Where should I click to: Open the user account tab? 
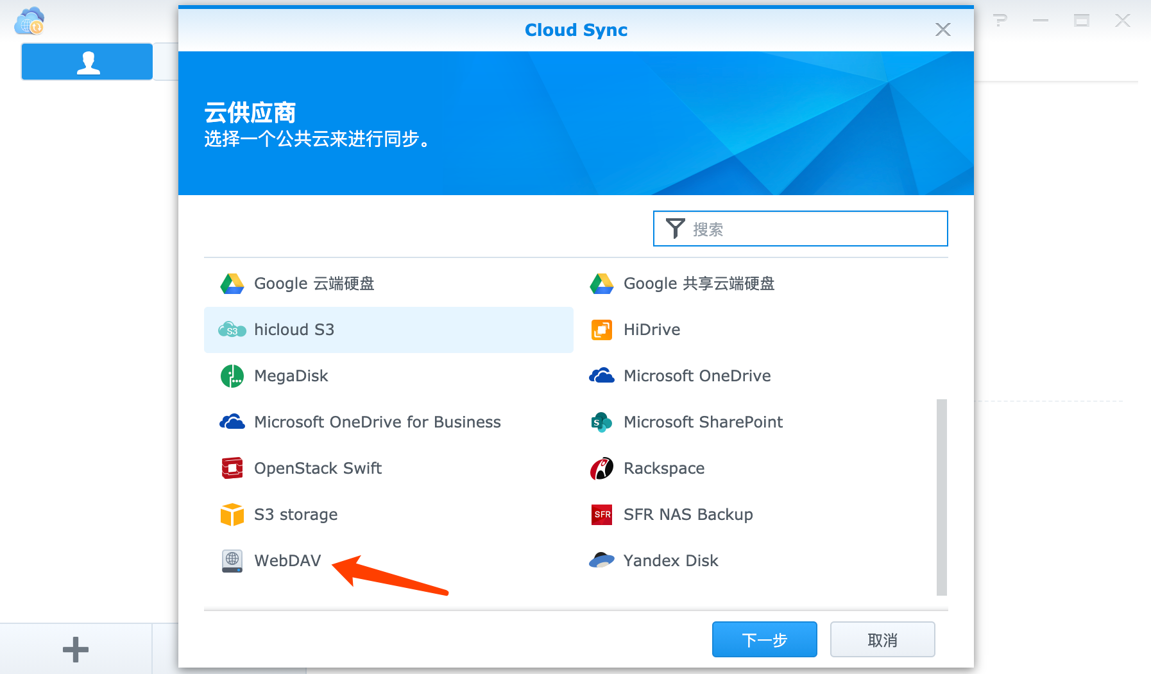point(87,61)
